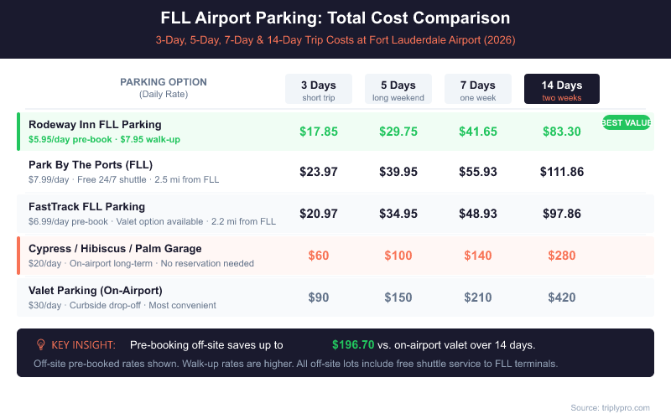Click the $111.86 Park By The Ports price
The height and width of the screenshot is (419, 671).
(562, 172)
